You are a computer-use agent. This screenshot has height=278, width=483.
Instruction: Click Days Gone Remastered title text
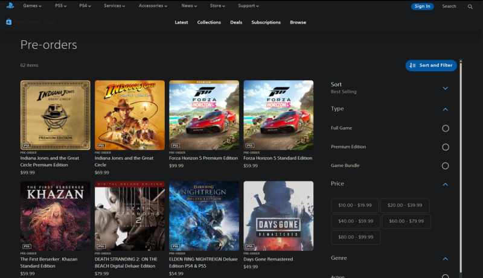(268, 259)
